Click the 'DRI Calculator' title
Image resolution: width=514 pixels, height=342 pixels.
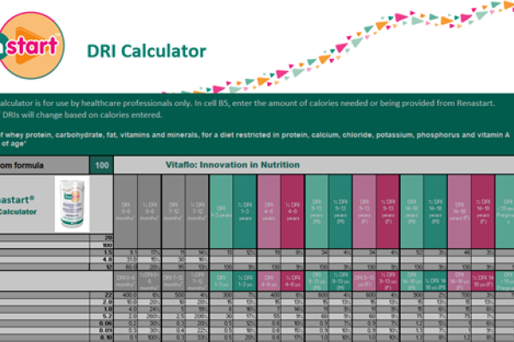146,51
